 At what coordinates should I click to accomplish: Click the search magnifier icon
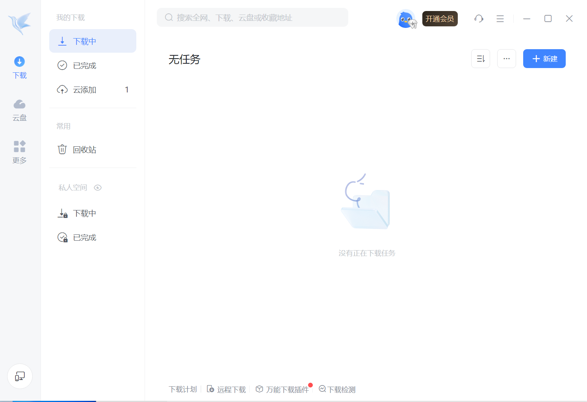pos(169,17)
